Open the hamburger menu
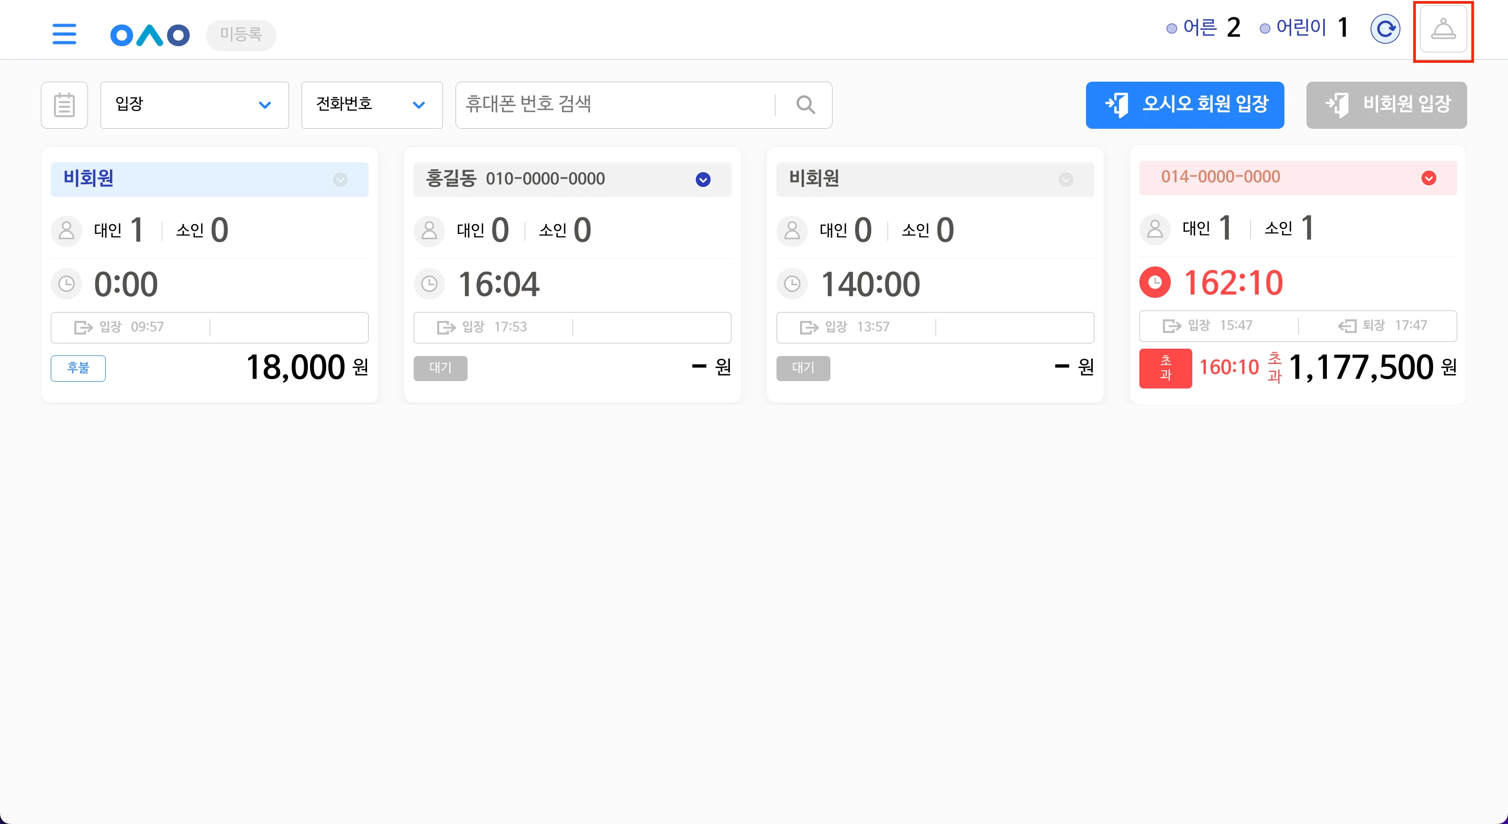Image resolution: width=1508 pixels, height=824 pixels. (x=64, y=34)
